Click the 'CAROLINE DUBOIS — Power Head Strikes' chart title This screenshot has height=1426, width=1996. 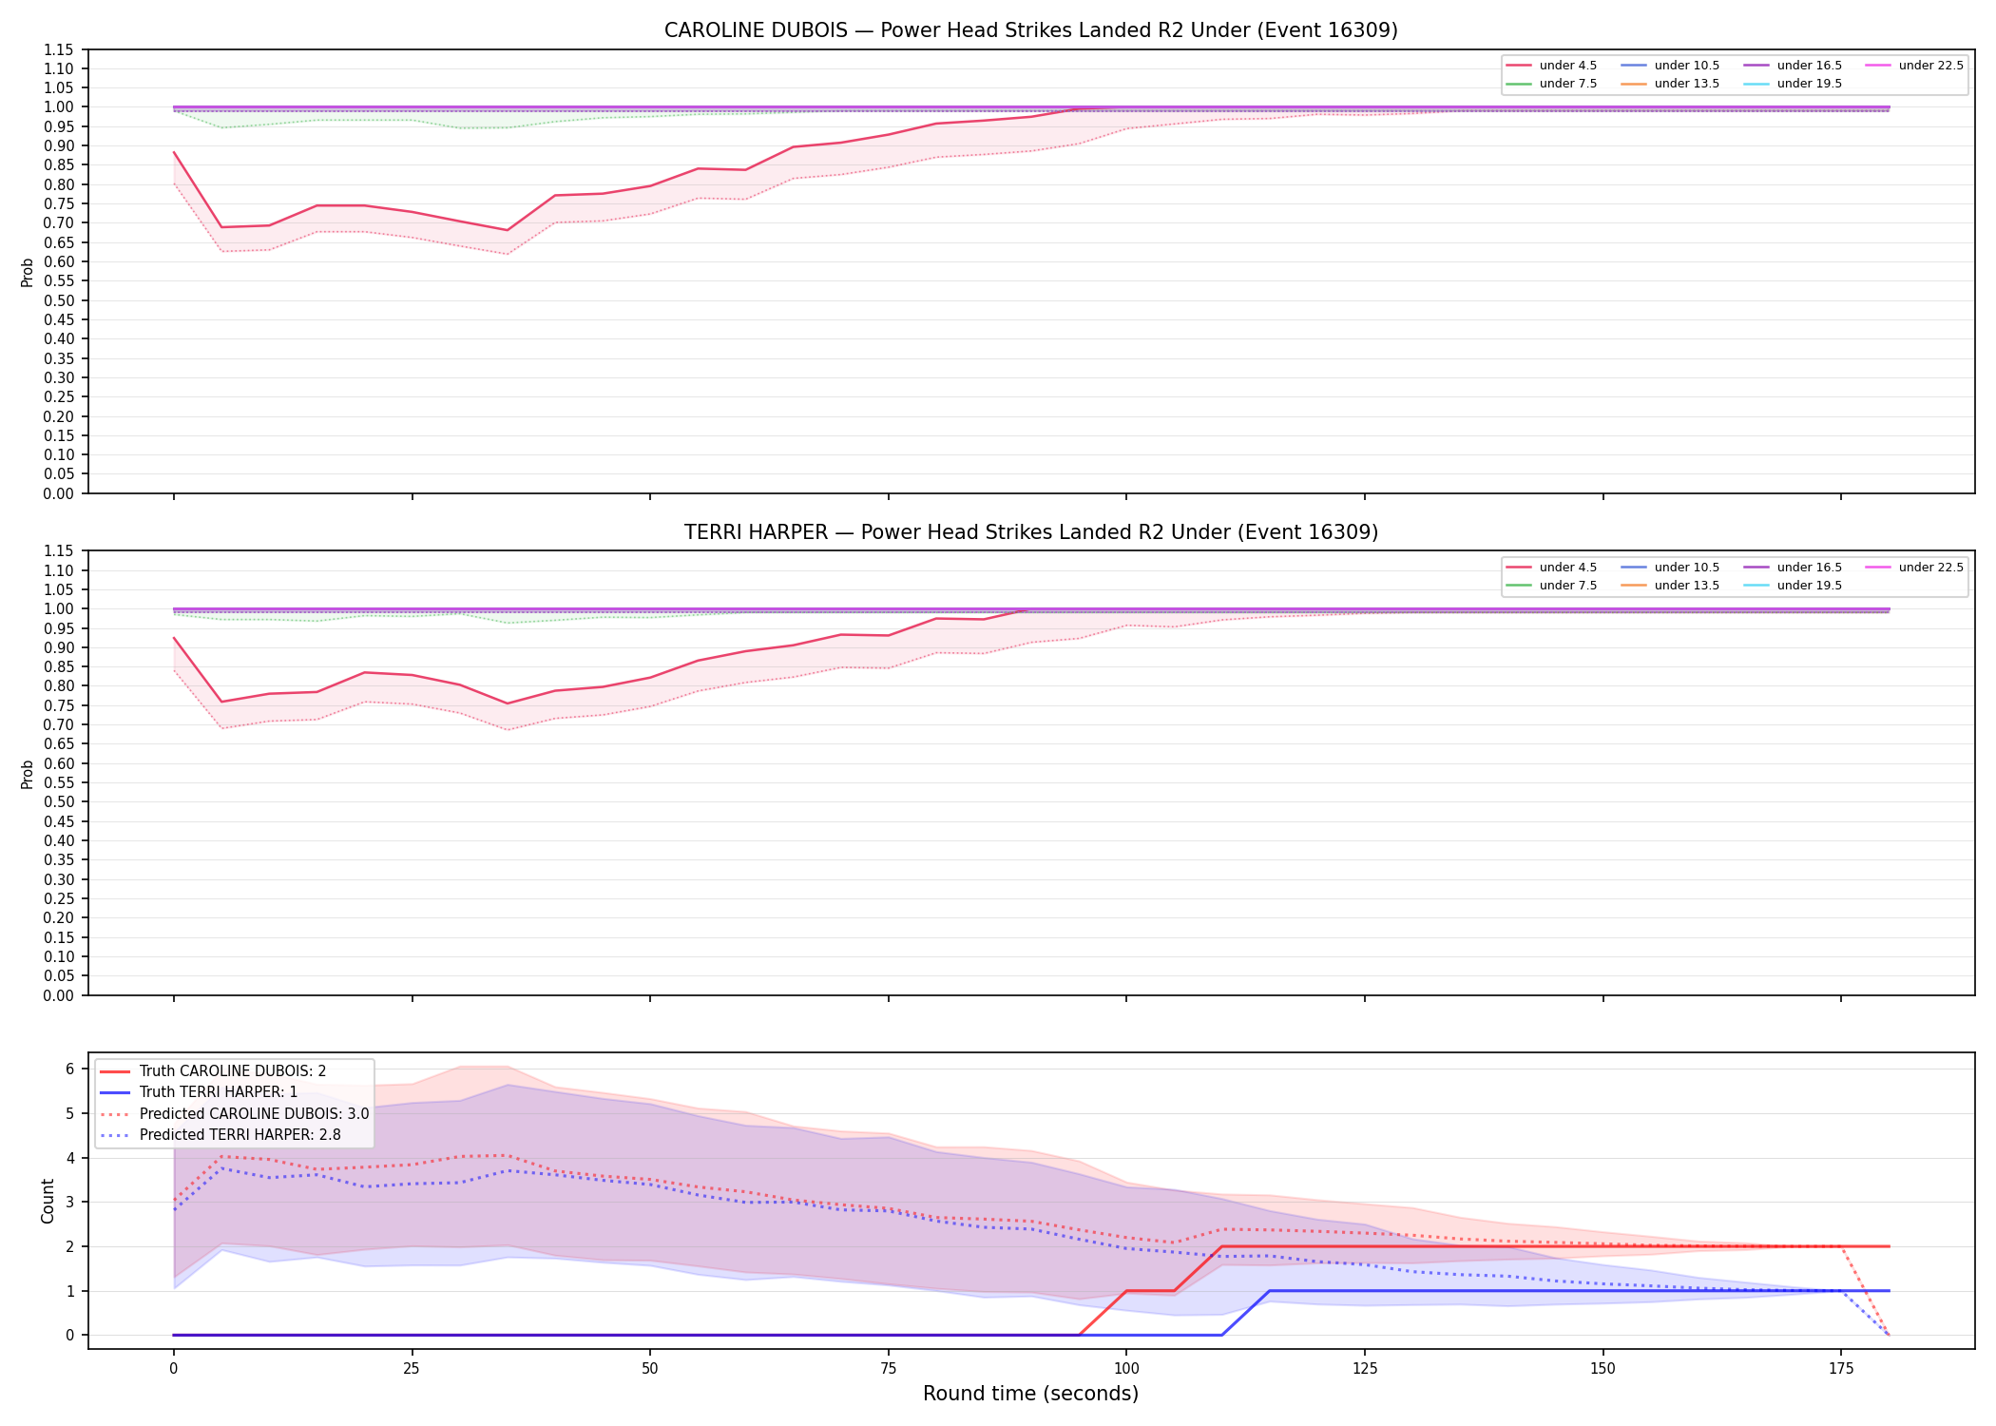pos(1030,30)
